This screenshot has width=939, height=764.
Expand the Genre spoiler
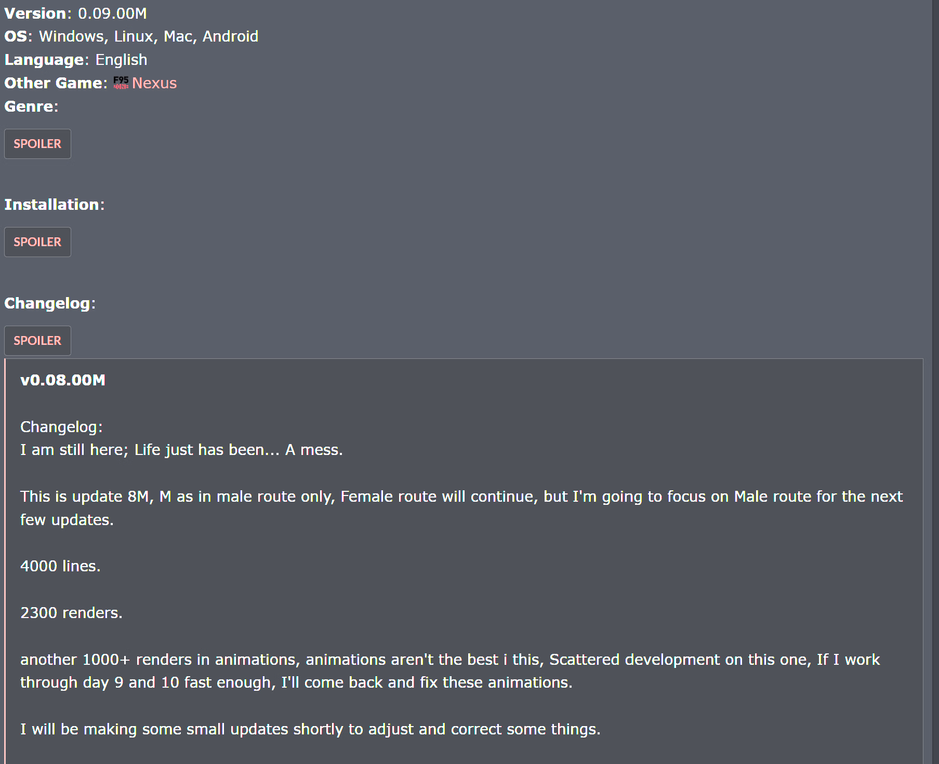point(37,144)
